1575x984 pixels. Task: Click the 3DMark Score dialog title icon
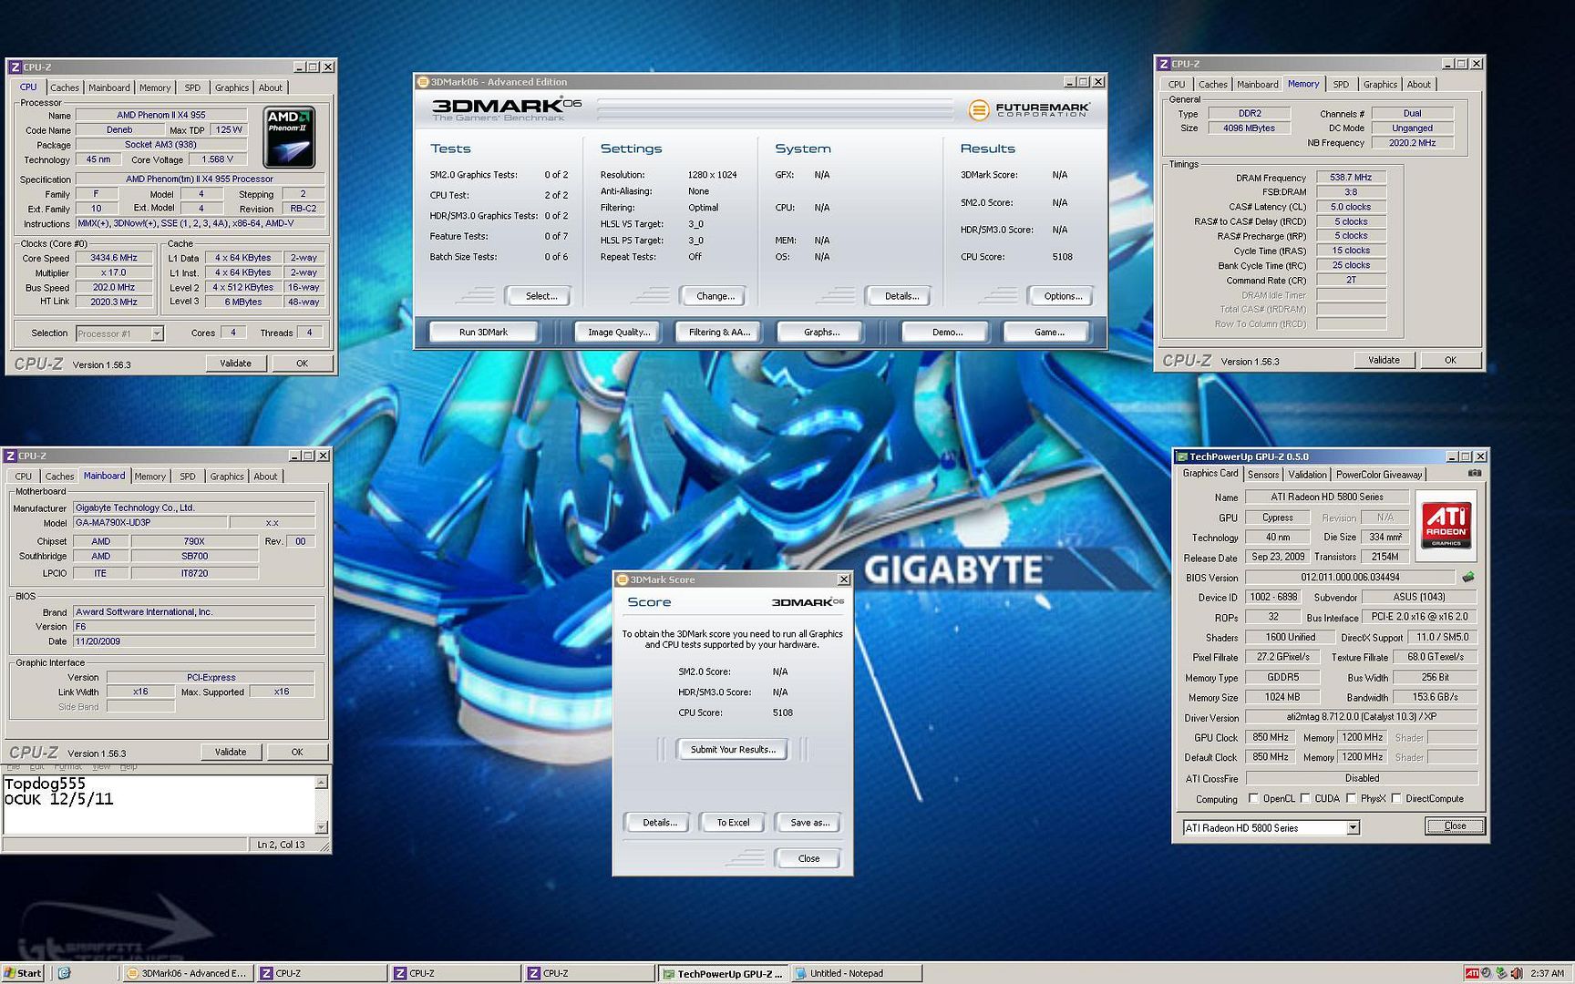tap(623, 579)
